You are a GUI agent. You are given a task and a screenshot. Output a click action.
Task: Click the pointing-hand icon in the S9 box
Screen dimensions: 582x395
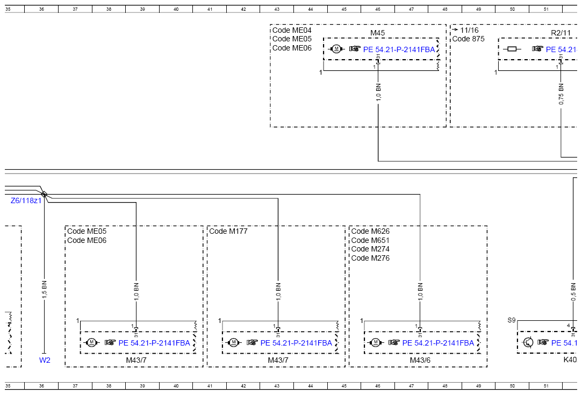(543, 342)
